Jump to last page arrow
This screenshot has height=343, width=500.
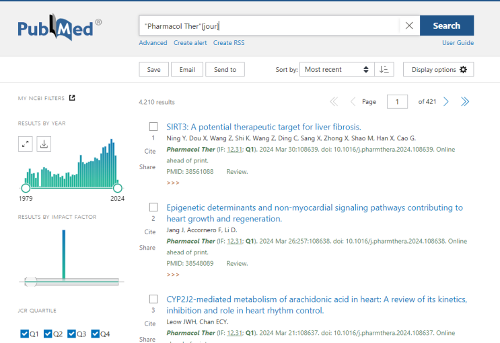pyautogui.click(x=464, y=102)
